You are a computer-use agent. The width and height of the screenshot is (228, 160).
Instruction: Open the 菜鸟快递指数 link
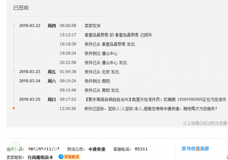tap(195, 149)
